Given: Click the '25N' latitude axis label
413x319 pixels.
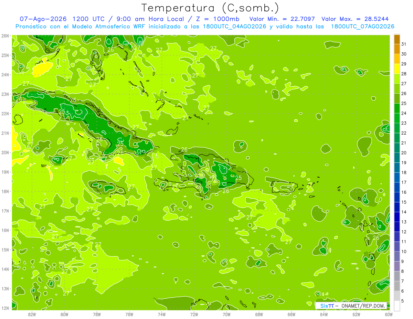Looking at the screenshot, I should [5, 55].
